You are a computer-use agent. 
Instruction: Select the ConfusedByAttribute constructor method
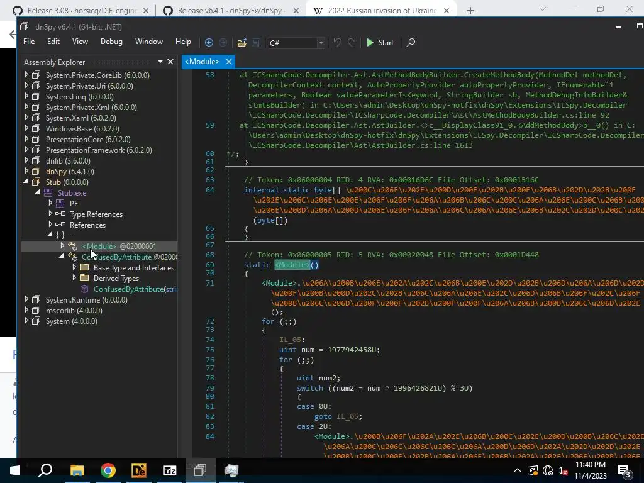[135, 289]
